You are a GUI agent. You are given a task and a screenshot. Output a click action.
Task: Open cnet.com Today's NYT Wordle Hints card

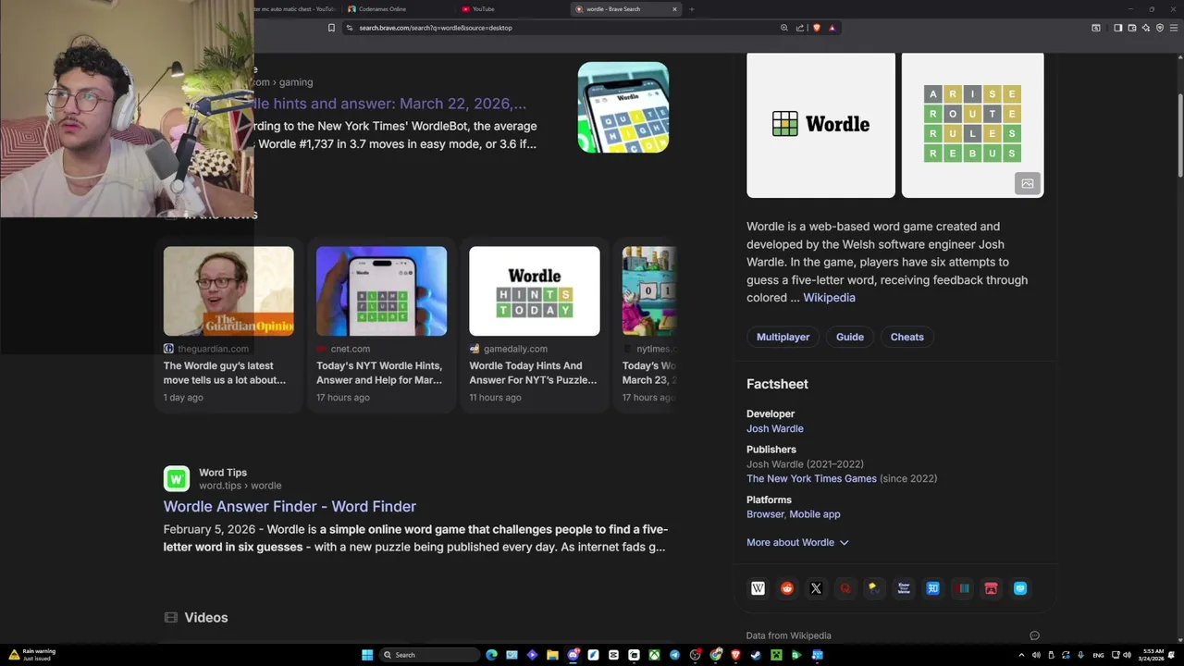[x=381, y=327]
